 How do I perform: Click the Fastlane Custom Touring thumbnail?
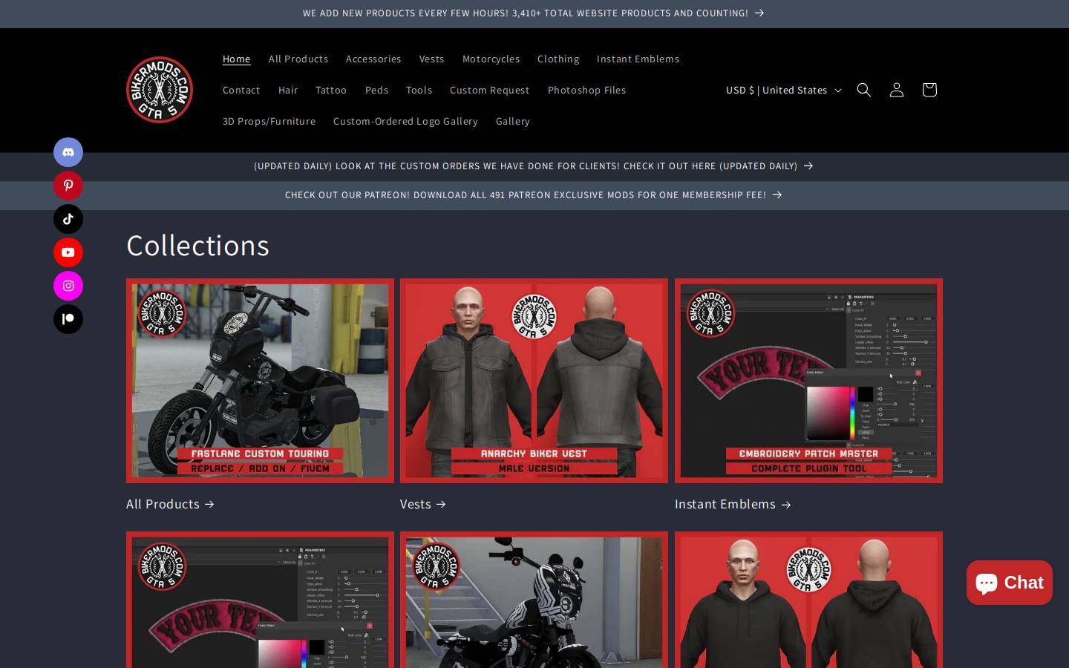click(x=260, y=381)
